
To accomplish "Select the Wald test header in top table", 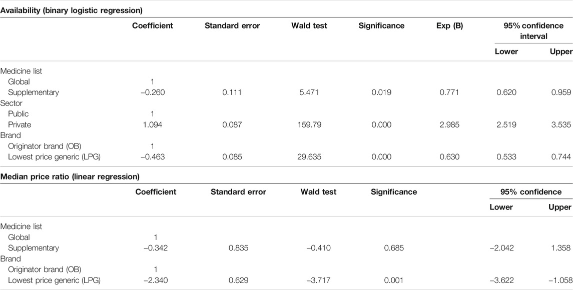I will [x=309, y=25].
